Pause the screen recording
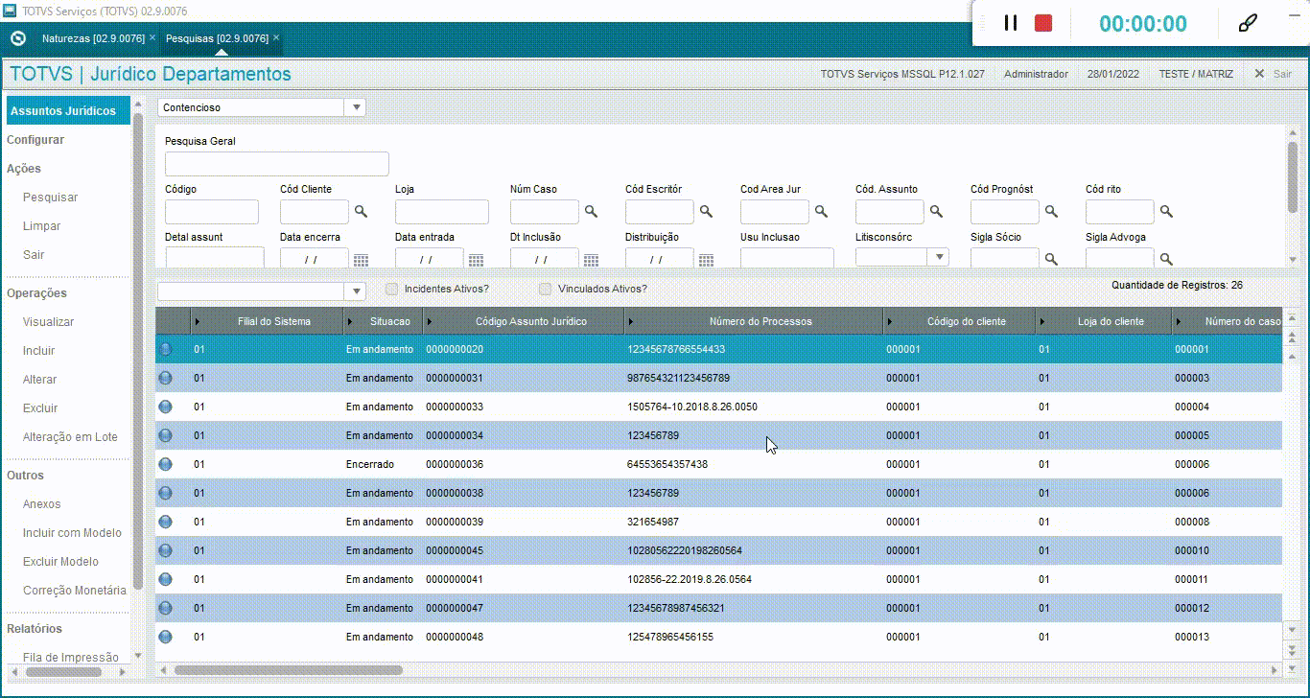This screenshot has width=1310, height=698. 1010,23
